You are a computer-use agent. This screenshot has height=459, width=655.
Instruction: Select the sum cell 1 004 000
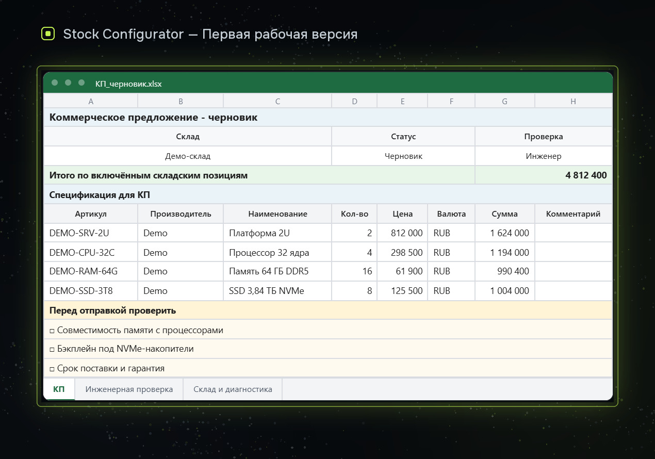click(505, 291)
